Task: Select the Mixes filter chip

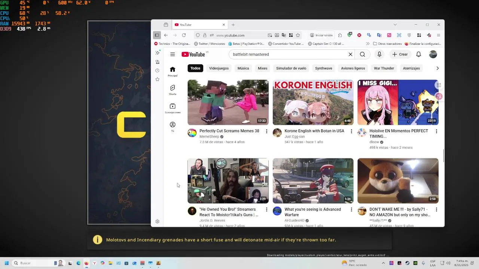Action: pos(263,68)
